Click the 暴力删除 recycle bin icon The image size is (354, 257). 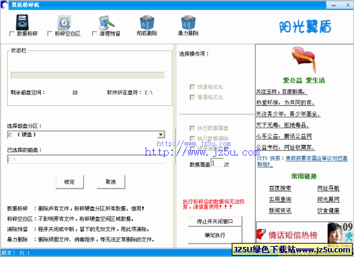(x=188, y=22)
